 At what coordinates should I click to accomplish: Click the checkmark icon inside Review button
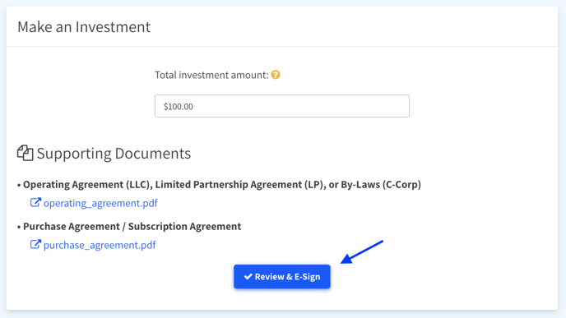248,277
